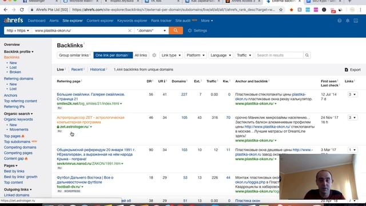Click the Export file icon

347,70
